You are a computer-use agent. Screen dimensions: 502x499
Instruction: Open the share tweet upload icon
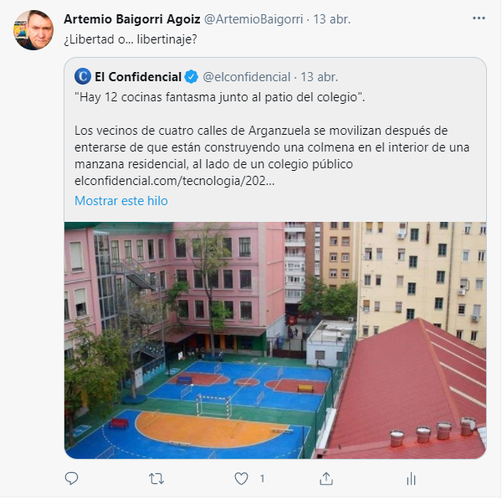click(x=326, y=479)
